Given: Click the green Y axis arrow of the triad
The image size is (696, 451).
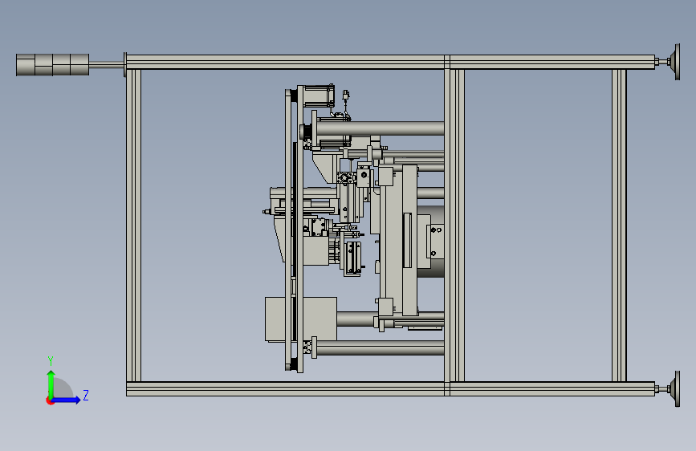Looking at the screenshot, I should (x=51, y=383).
